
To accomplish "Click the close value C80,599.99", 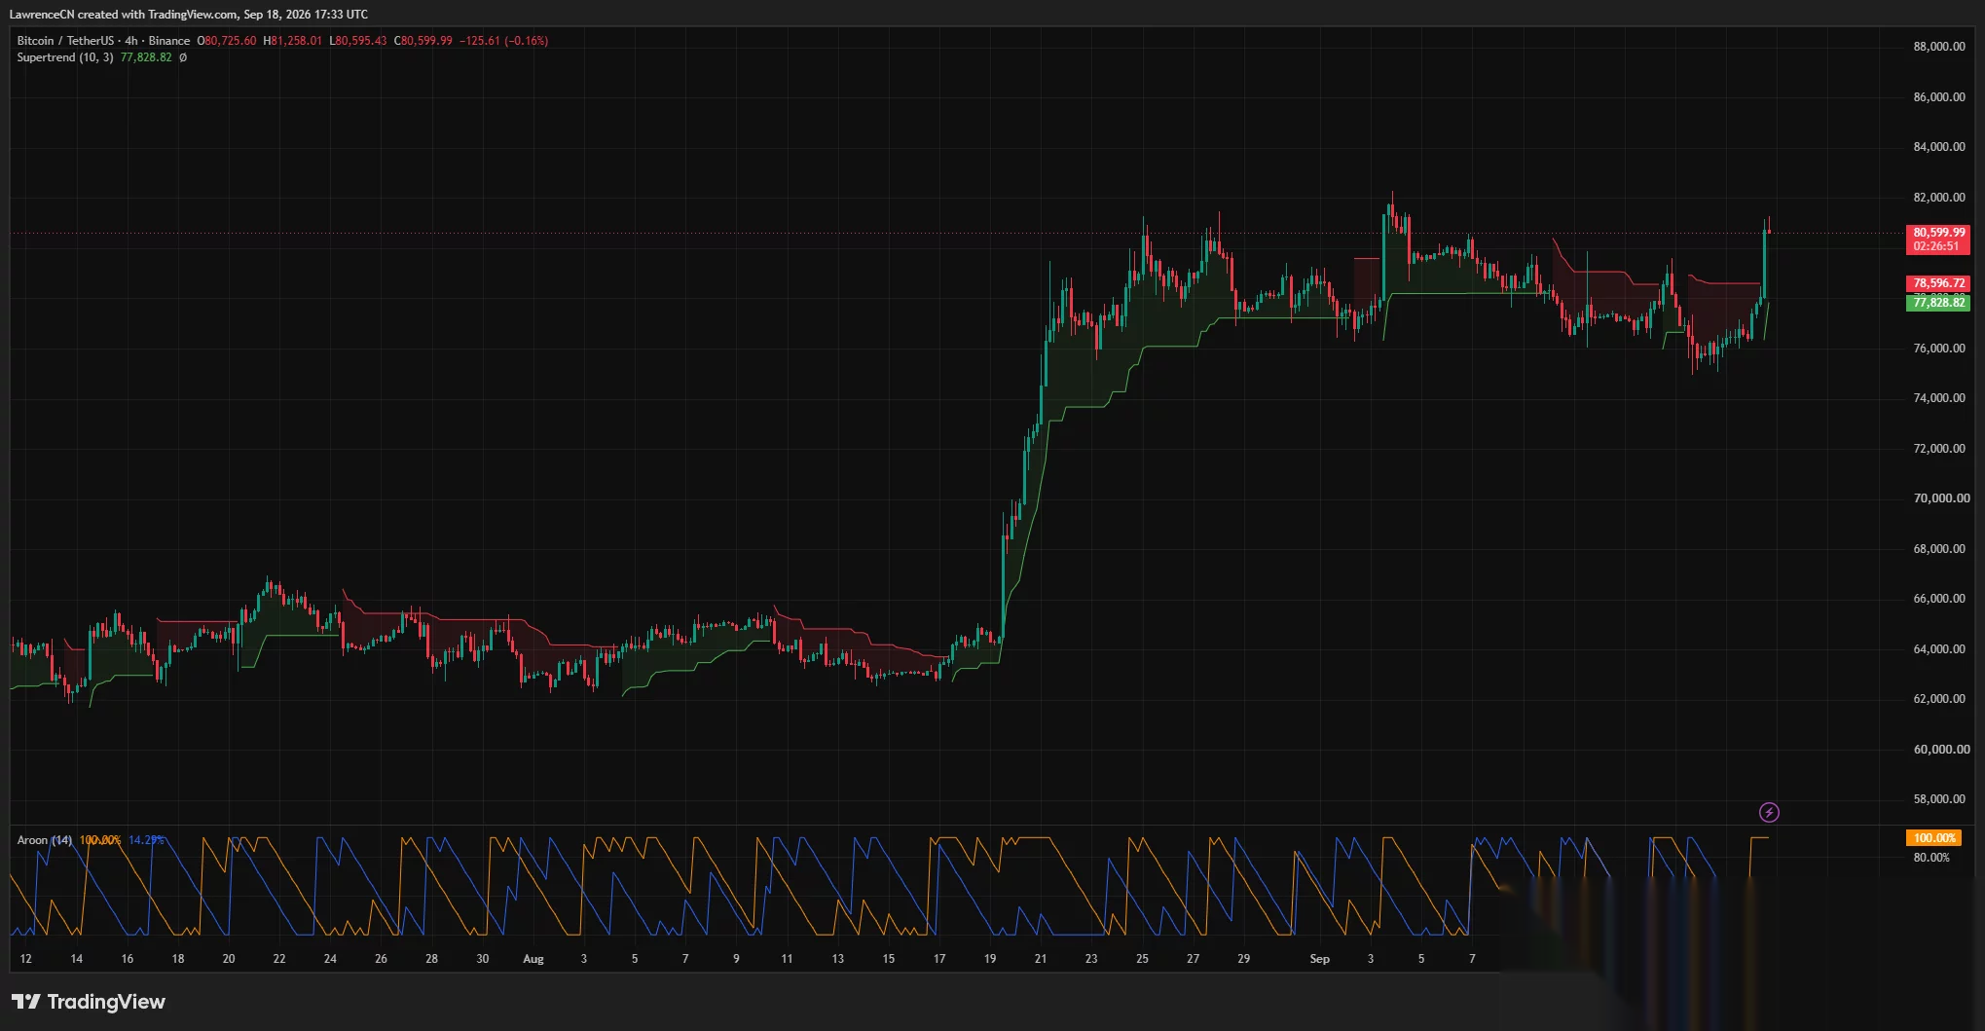I will coord(423,41).
